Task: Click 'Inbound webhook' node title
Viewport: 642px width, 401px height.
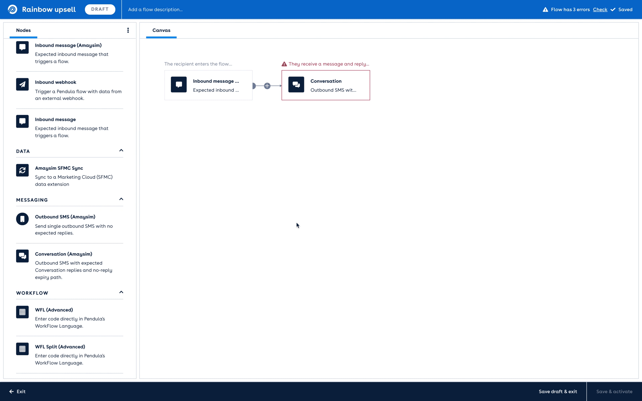Action: click(x=56, y=82)
